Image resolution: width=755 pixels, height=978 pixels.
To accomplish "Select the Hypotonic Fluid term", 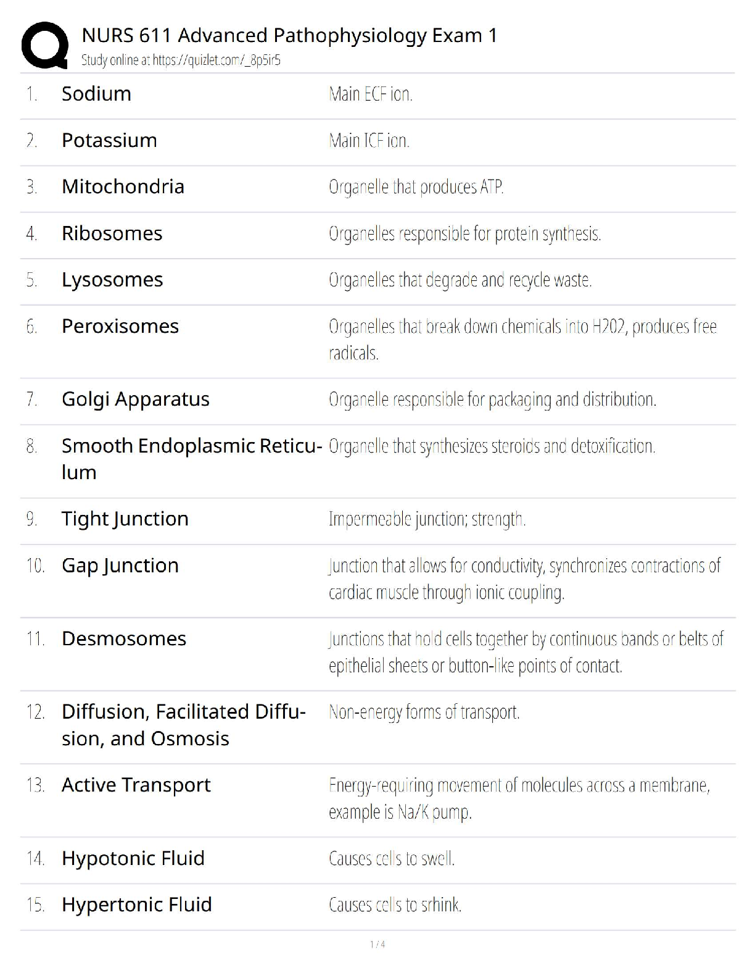I will 133,858.
